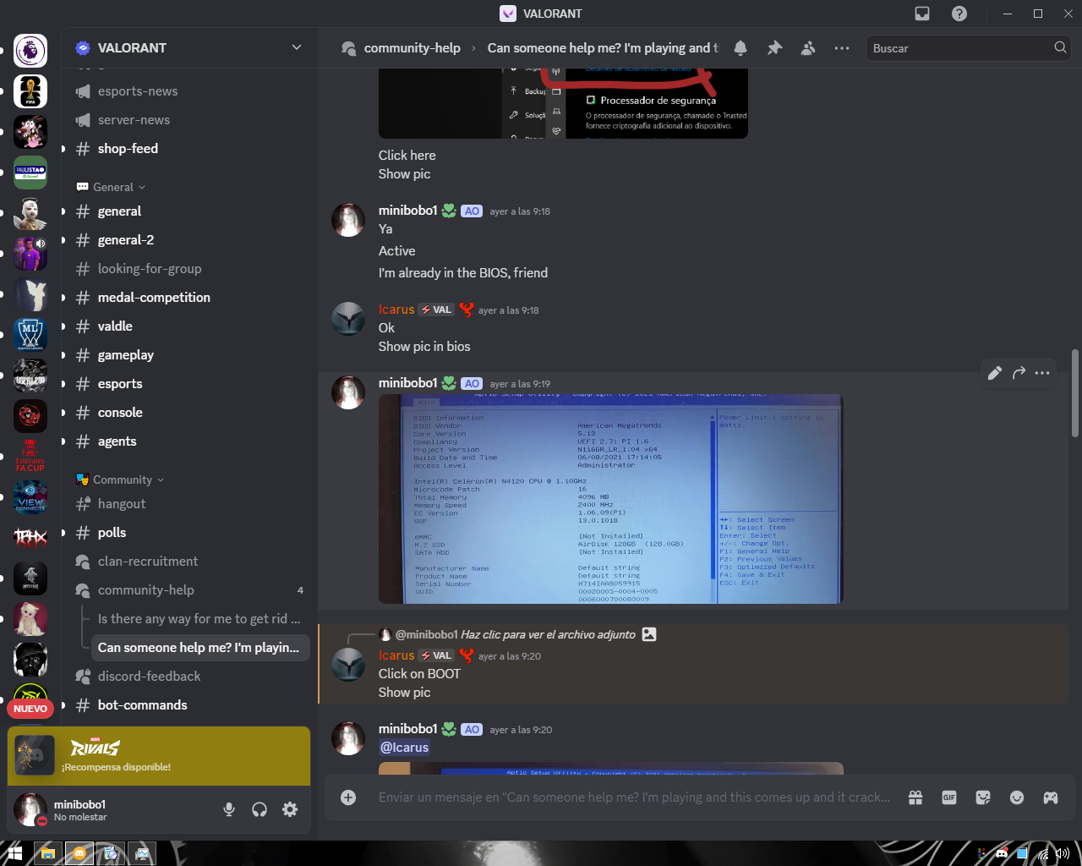Expand the VALORANT server dropdown
This screenshot has width=1082, height=866.
(x=296, y=48)
